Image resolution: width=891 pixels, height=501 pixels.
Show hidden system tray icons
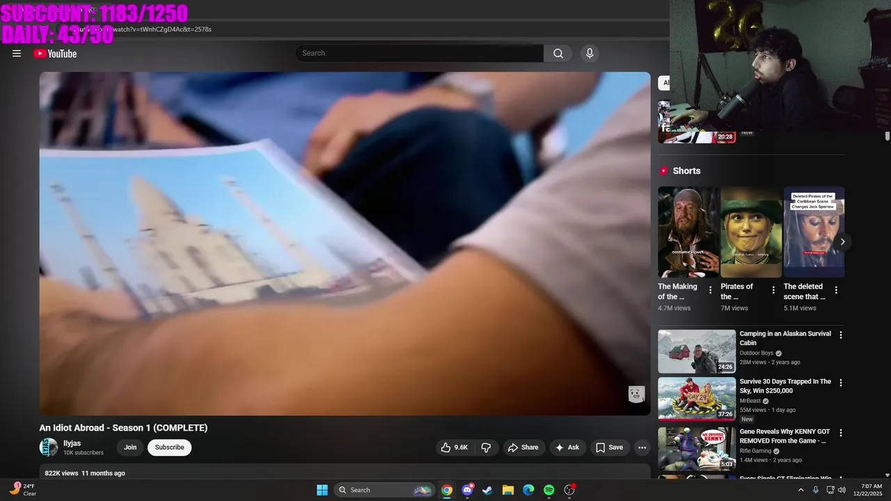[x=801, y=490]
